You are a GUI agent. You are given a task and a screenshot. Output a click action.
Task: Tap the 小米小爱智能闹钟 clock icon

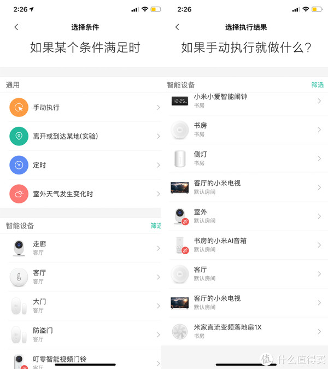tap(180, 101)
